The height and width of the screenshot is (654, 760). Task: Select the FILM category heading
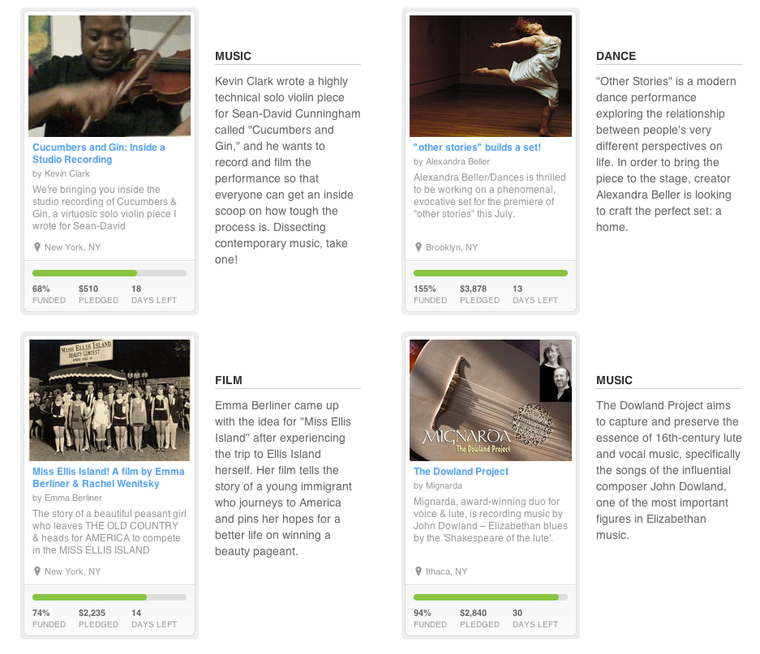point(229,380)
